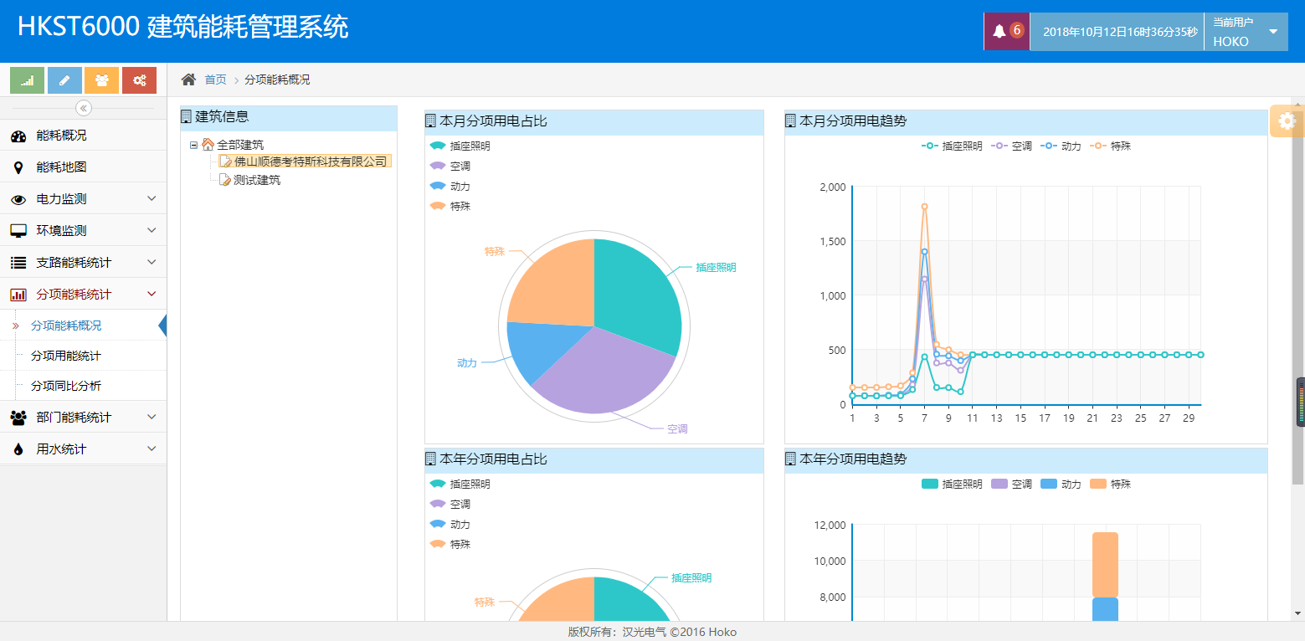The height and width of the screenshot is (641, 1305).
Task: Open the green statistics chart icon
Action: tap(26, 79)
